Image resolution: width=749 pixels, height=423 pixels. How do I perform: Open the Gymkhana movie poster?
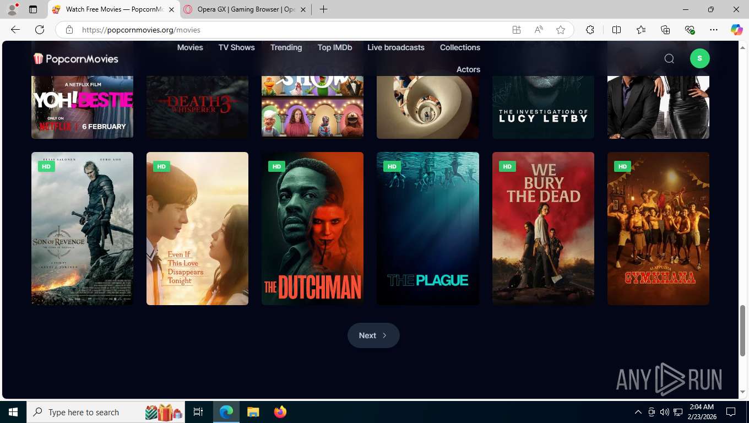click(x=658, y=229)
